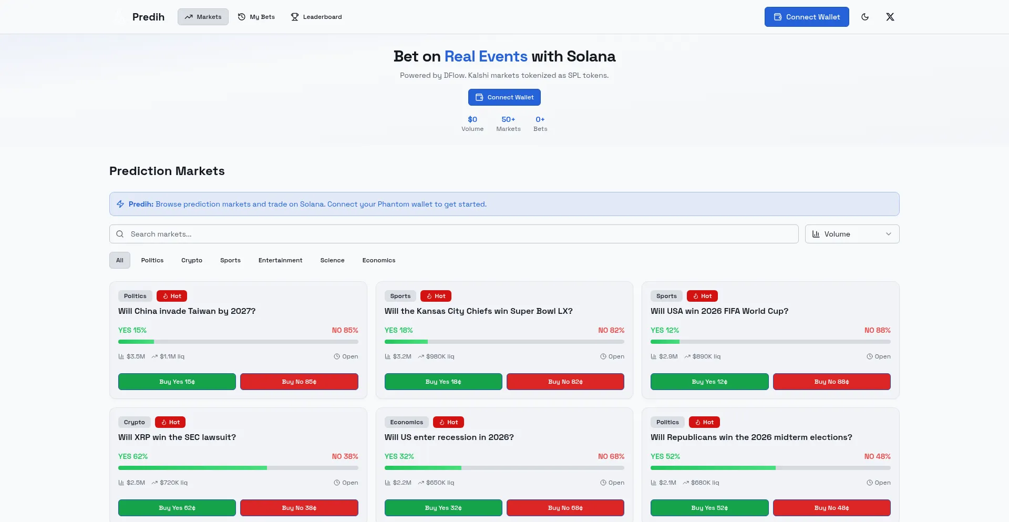Click the magnifier icon in the search bar

tap(120, 234)
